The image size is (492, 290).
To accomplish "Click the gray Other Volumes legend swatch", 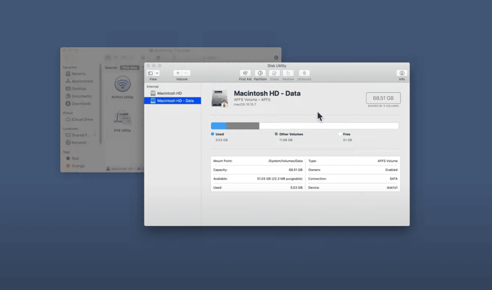I will (x=276, y=134).
